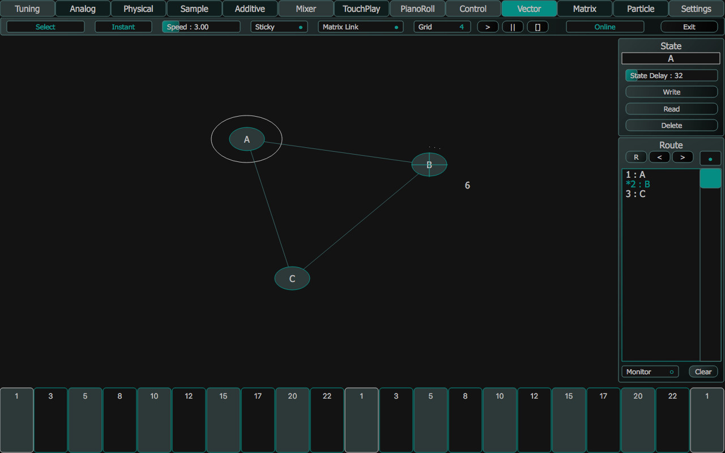Click the loop brackets icon in the toolbar
Image resolution: width=725 pixels, height=453 pixels.
[x=538, y=26]
